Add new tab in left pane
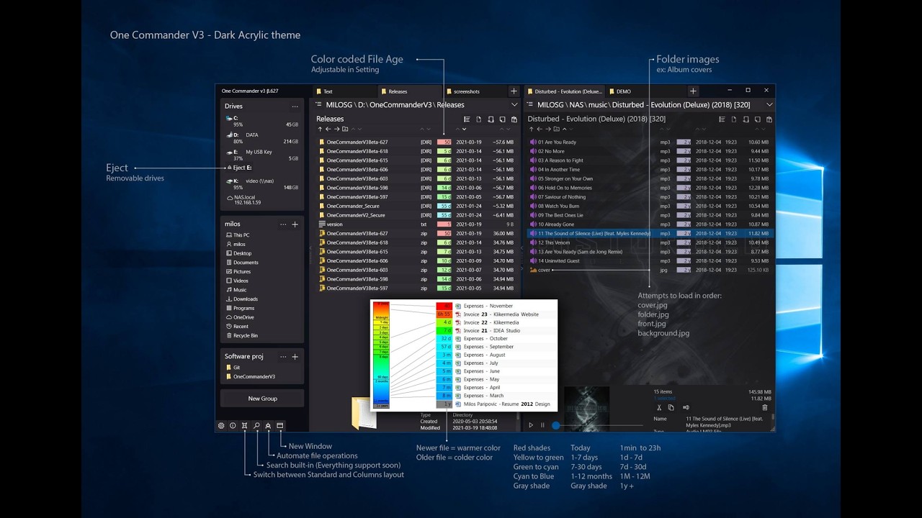The width and height of the screenshot is (922, 518). (x=514, y=91)
